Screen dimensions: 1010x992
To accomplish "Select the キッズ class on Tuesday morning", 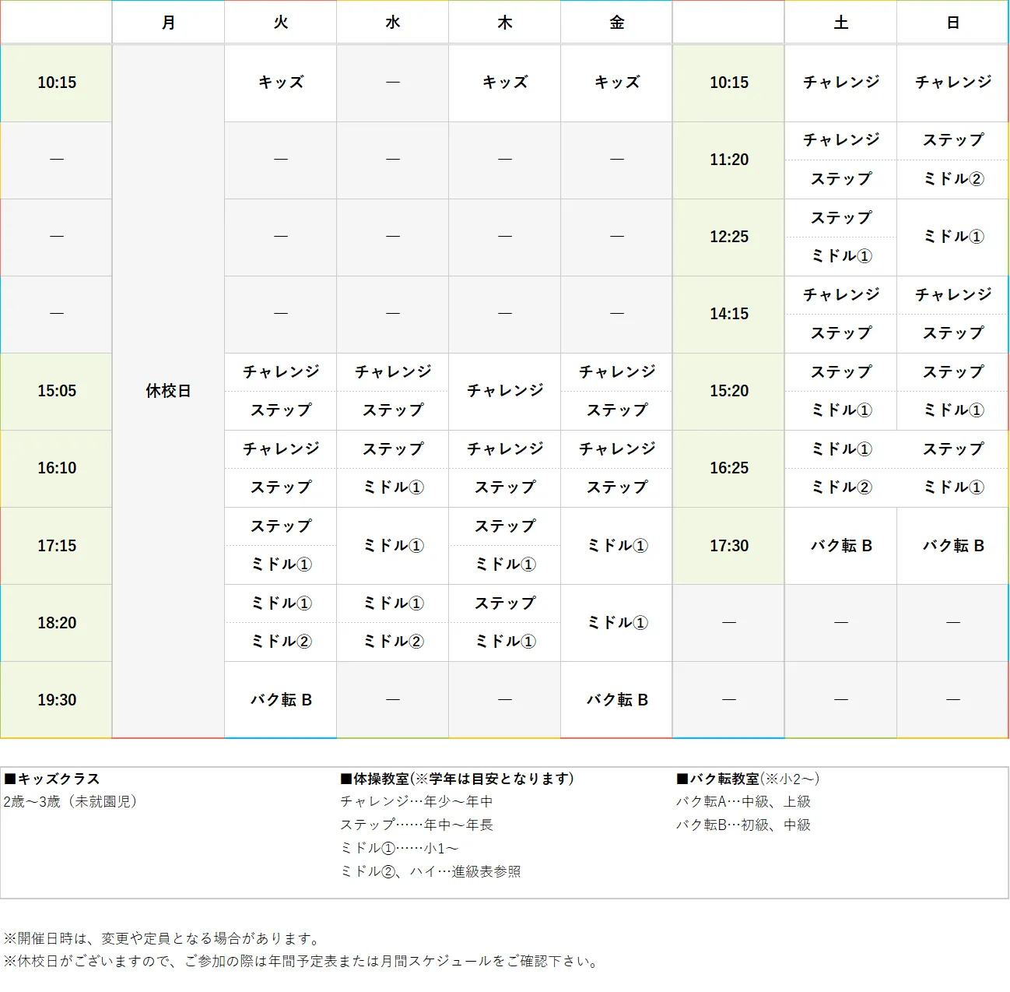I will 280,83.
